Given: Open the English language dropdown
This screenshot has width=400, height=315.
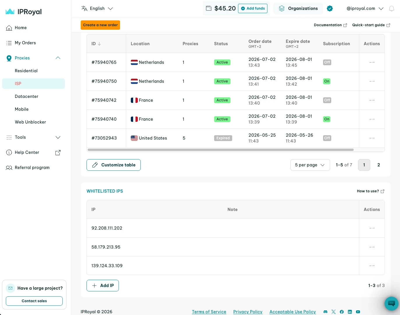Looking at the screenshot, I should click(97, 8).
